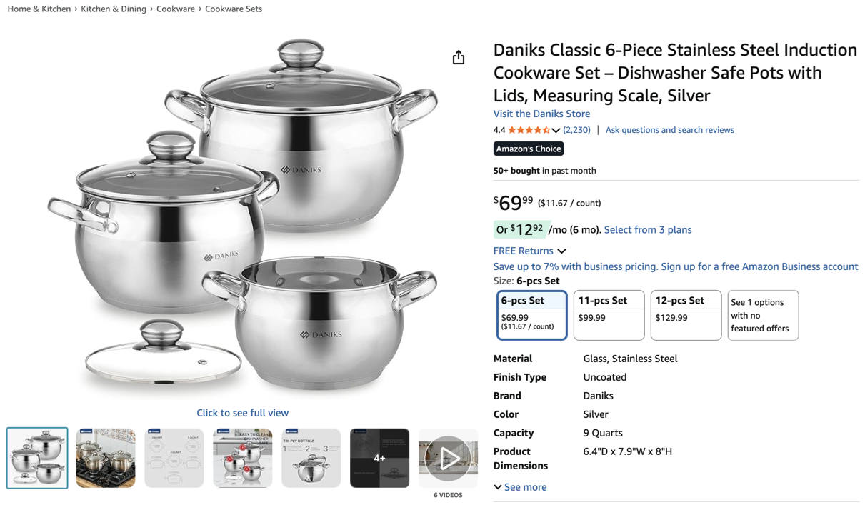Select the 11-pcs Set option
Screen dimensions: 865x510
(609, 314)
